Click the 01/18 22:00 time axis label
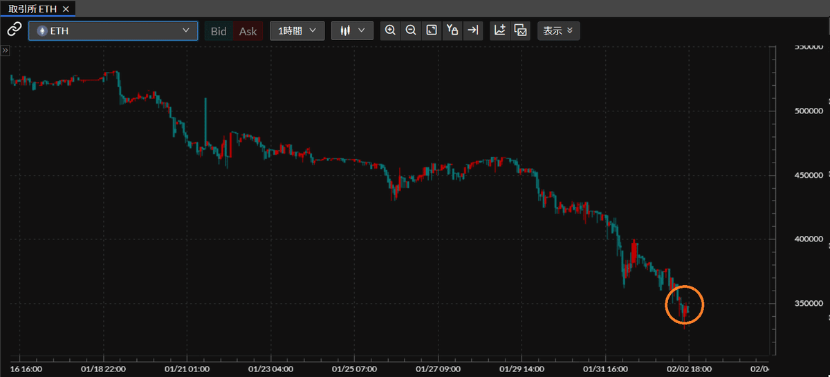 [x=104, y=369]
